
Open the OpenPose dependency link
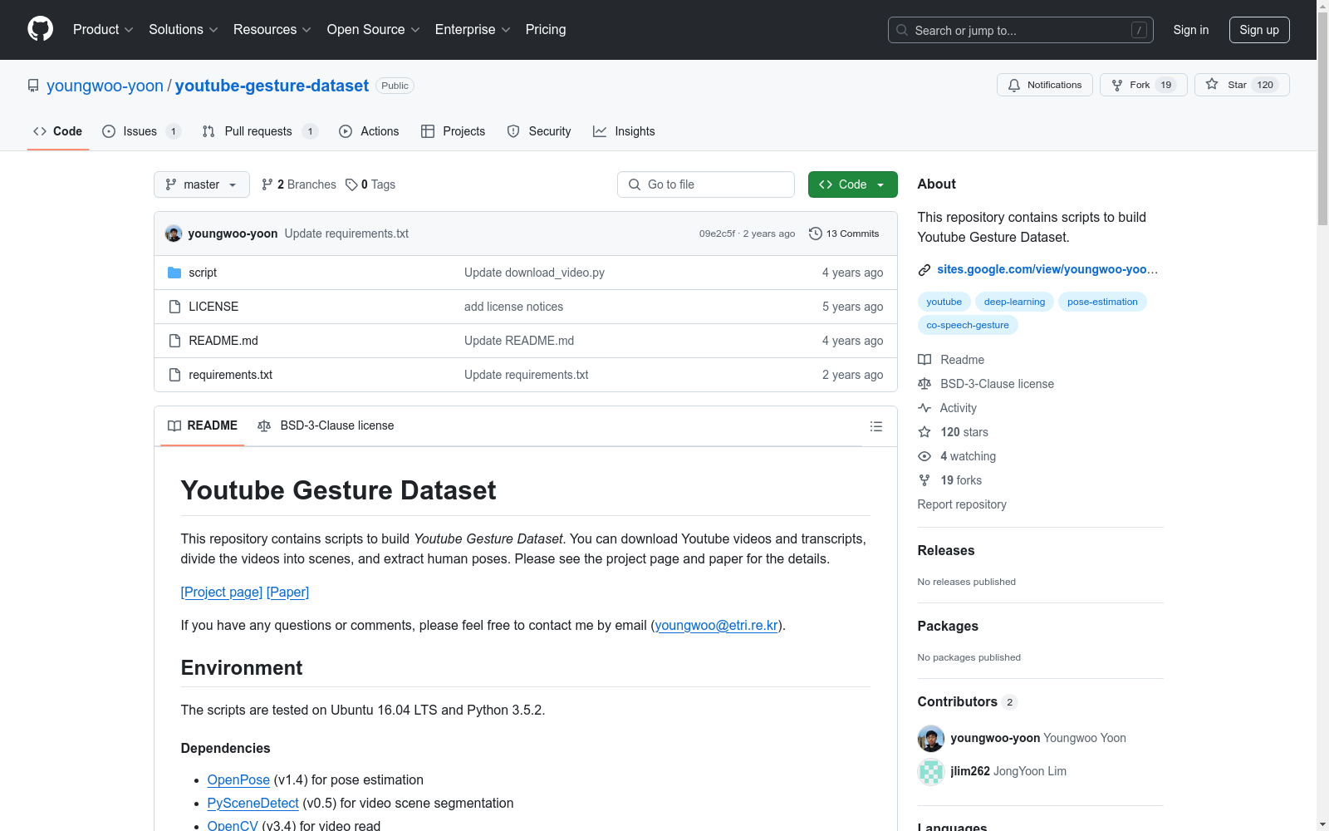(238, 780)
